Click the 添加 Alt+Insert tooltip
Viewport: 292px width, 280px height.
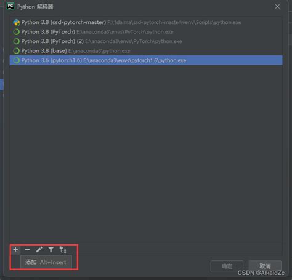(x=46, y=262)
